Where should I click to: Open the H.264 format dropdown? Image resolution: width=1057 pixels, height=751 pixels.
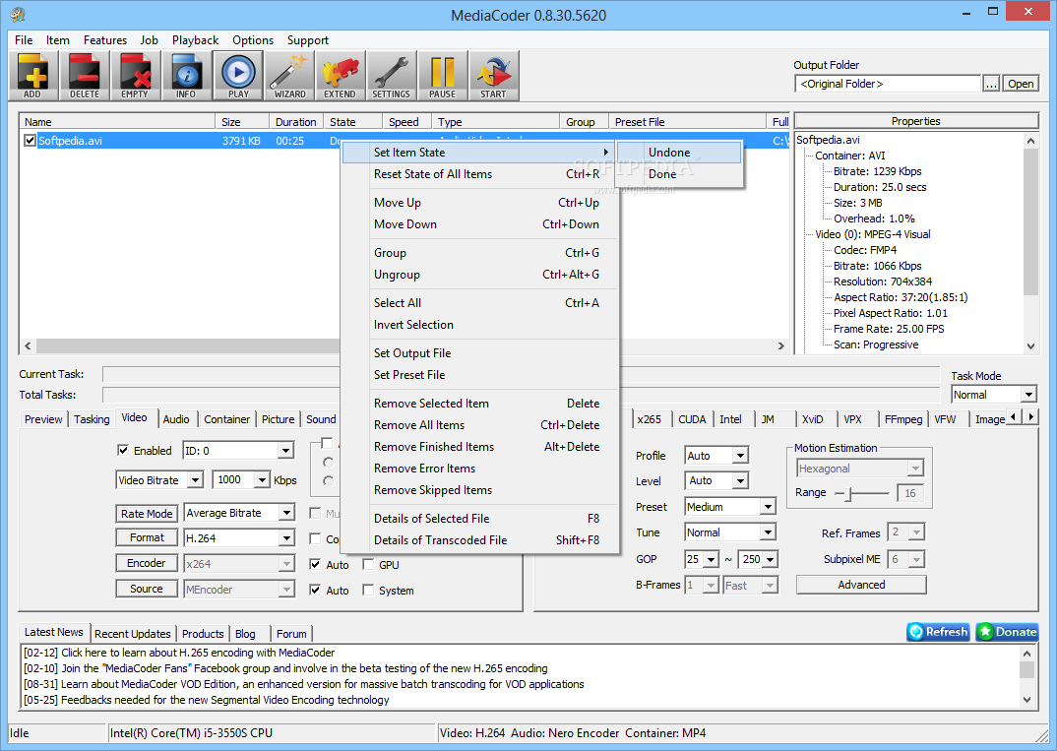(x=285, y=538)
